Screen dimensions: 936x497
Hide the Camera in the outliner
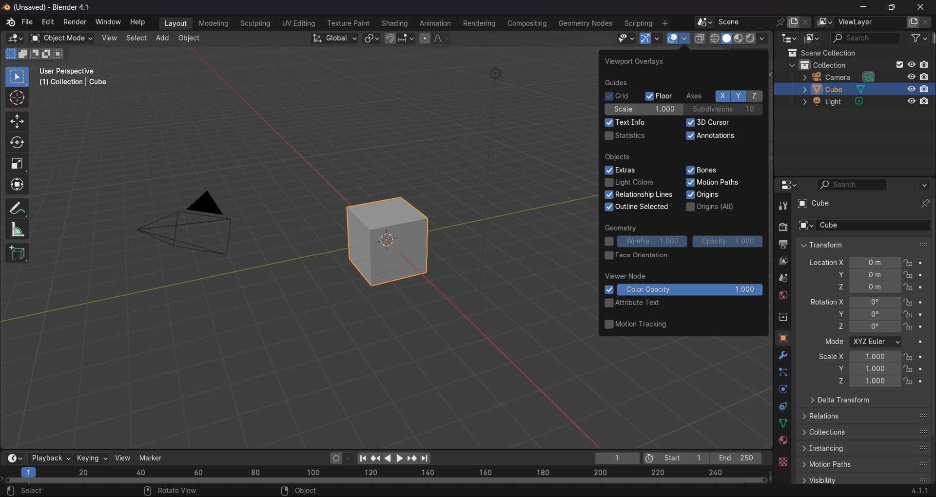911,77
